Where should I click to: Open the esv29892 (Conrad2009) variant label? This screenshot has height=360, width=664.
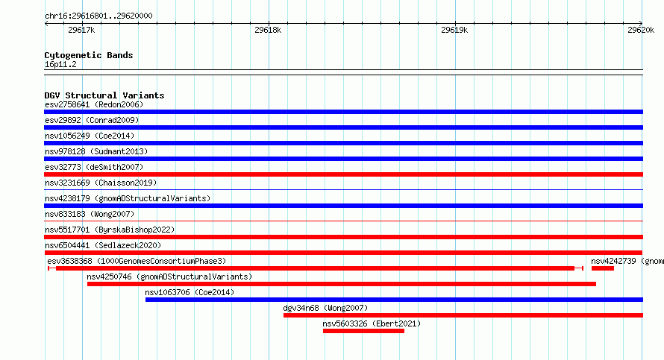[x=92, y=120]
